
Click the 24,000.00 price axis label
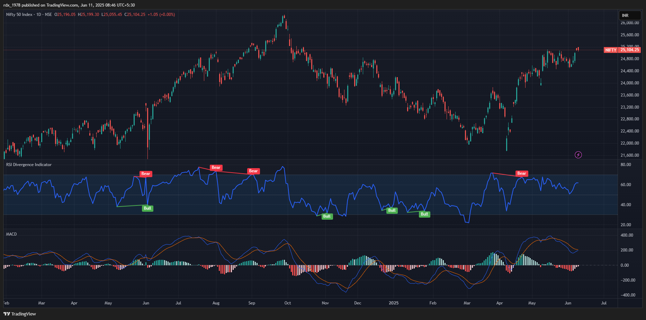[x=630, y=83]
